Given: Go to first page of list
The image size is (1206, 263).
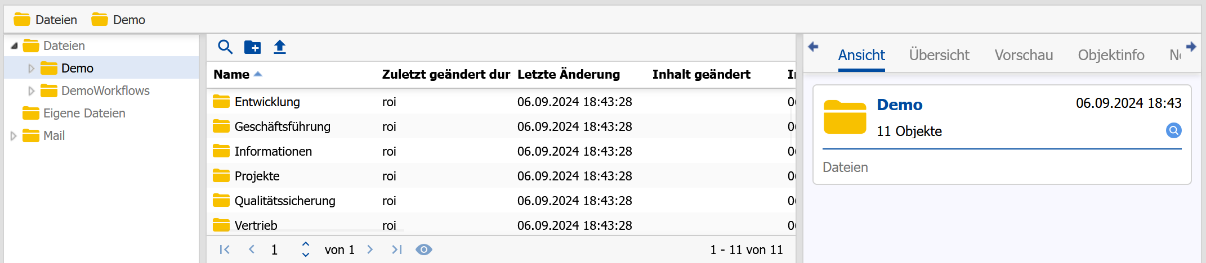Looking at the screenshot, I should point(225,250).
